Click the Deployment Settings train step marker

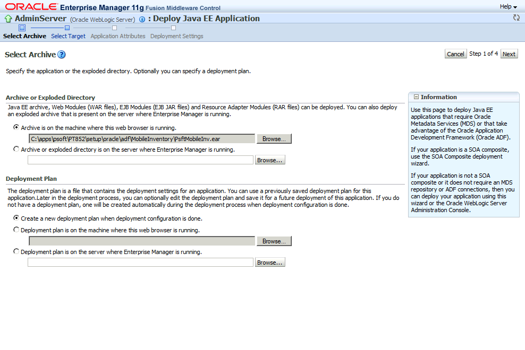[173, 28]
